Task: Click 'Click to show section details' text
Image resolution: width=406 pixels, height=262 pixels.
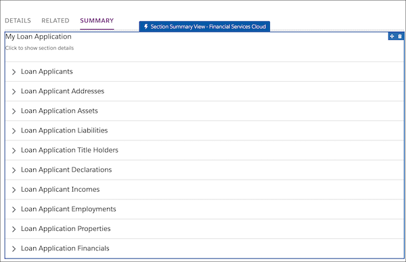Action: (x=39, y=48)
